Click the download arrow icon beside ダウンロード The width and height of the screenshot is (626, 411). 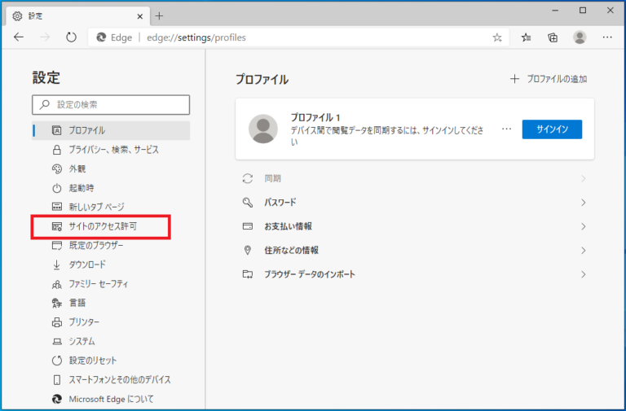[x=57, y=265]
